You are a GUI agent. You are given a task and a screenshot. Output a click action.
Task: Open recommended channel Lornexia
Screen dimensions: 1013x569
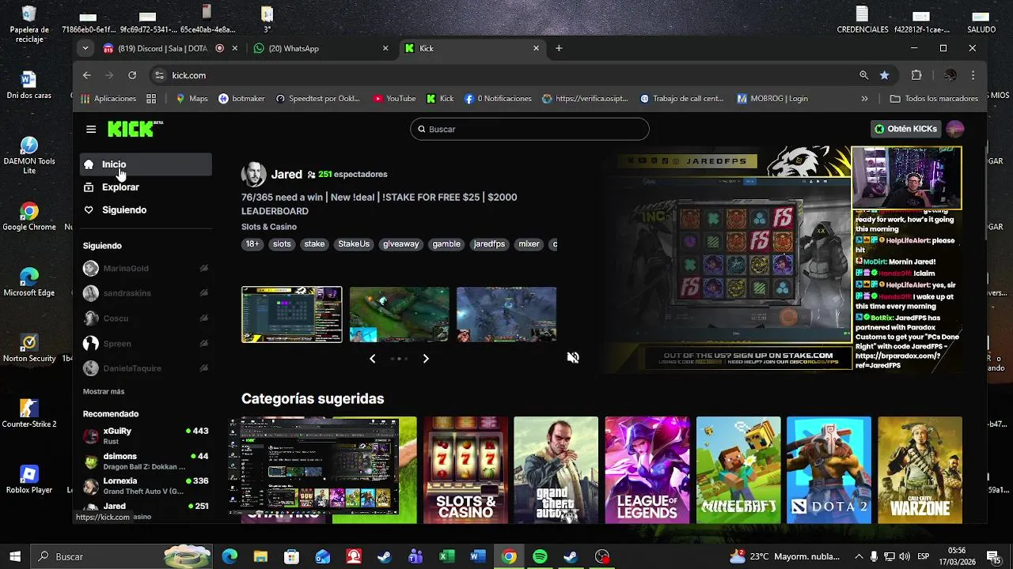146,485
